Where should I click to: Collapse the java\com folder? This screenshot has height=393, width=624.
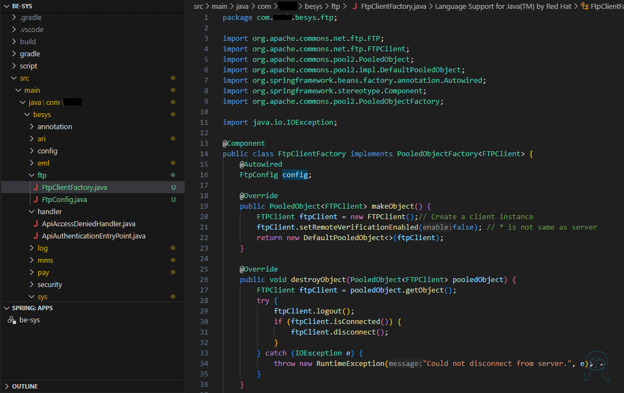pyautogui.click(x=23, y=103)
